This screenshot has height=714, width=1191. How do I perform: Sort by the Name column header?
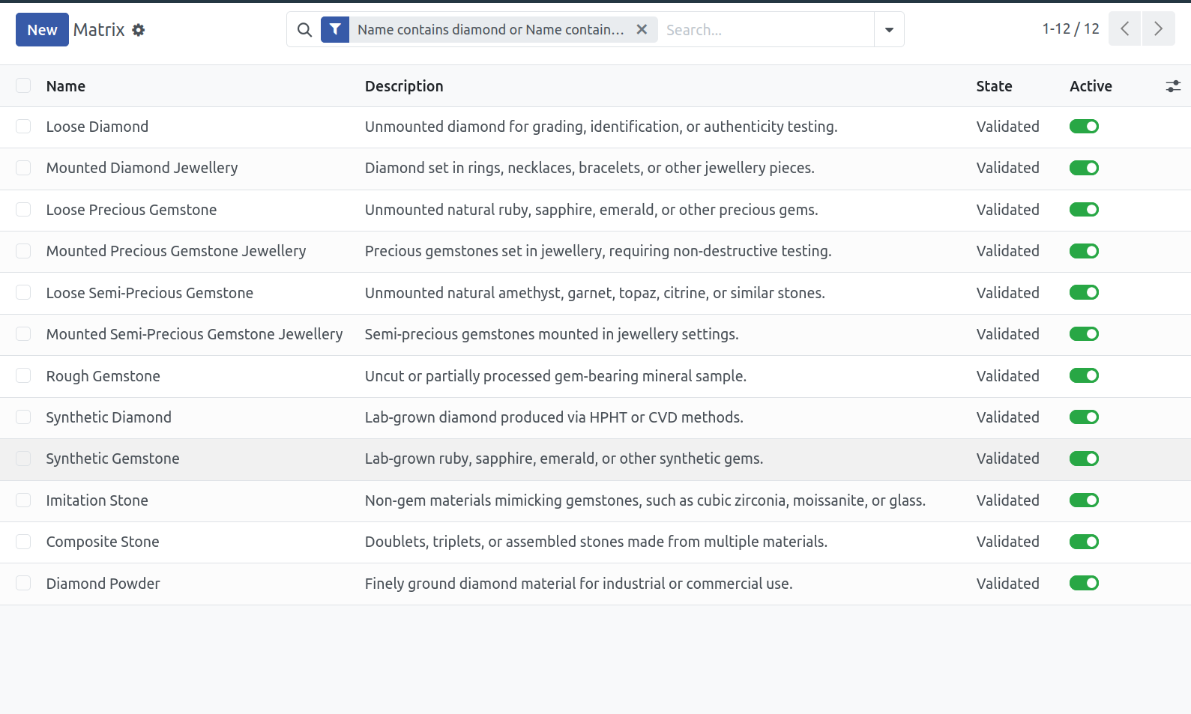[x=66, y=86]
